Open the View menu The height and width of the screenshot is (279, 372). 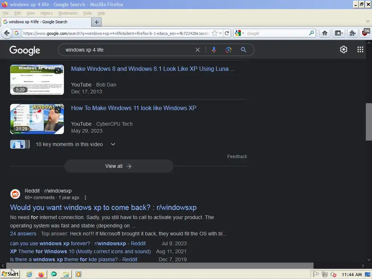pyautogui.click(x=31, y=13)
